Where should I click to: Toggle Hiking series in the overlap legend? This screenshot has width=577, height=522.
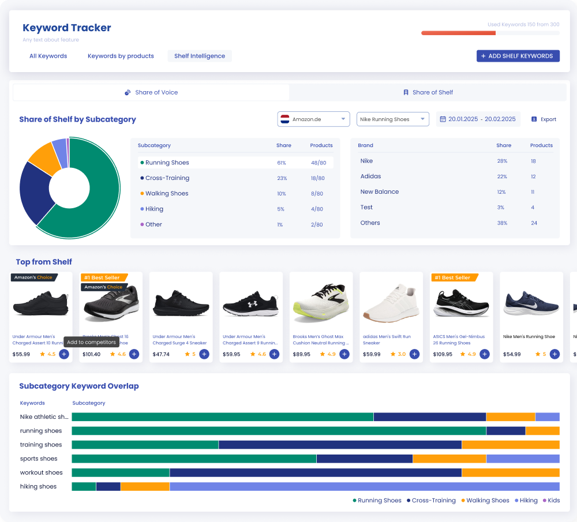pyautogui.click(x=526, y=500)
